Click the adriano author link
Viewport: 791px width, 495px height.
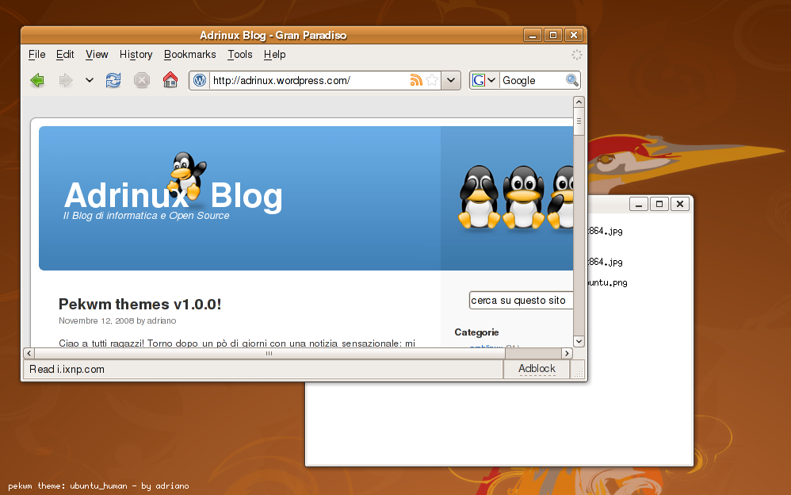(162, 320)
